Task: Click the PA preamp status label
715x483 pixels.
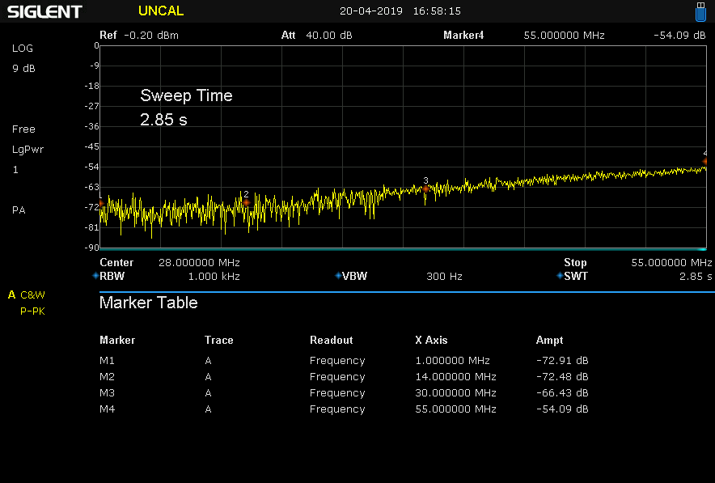Action: tap(19, 210)
